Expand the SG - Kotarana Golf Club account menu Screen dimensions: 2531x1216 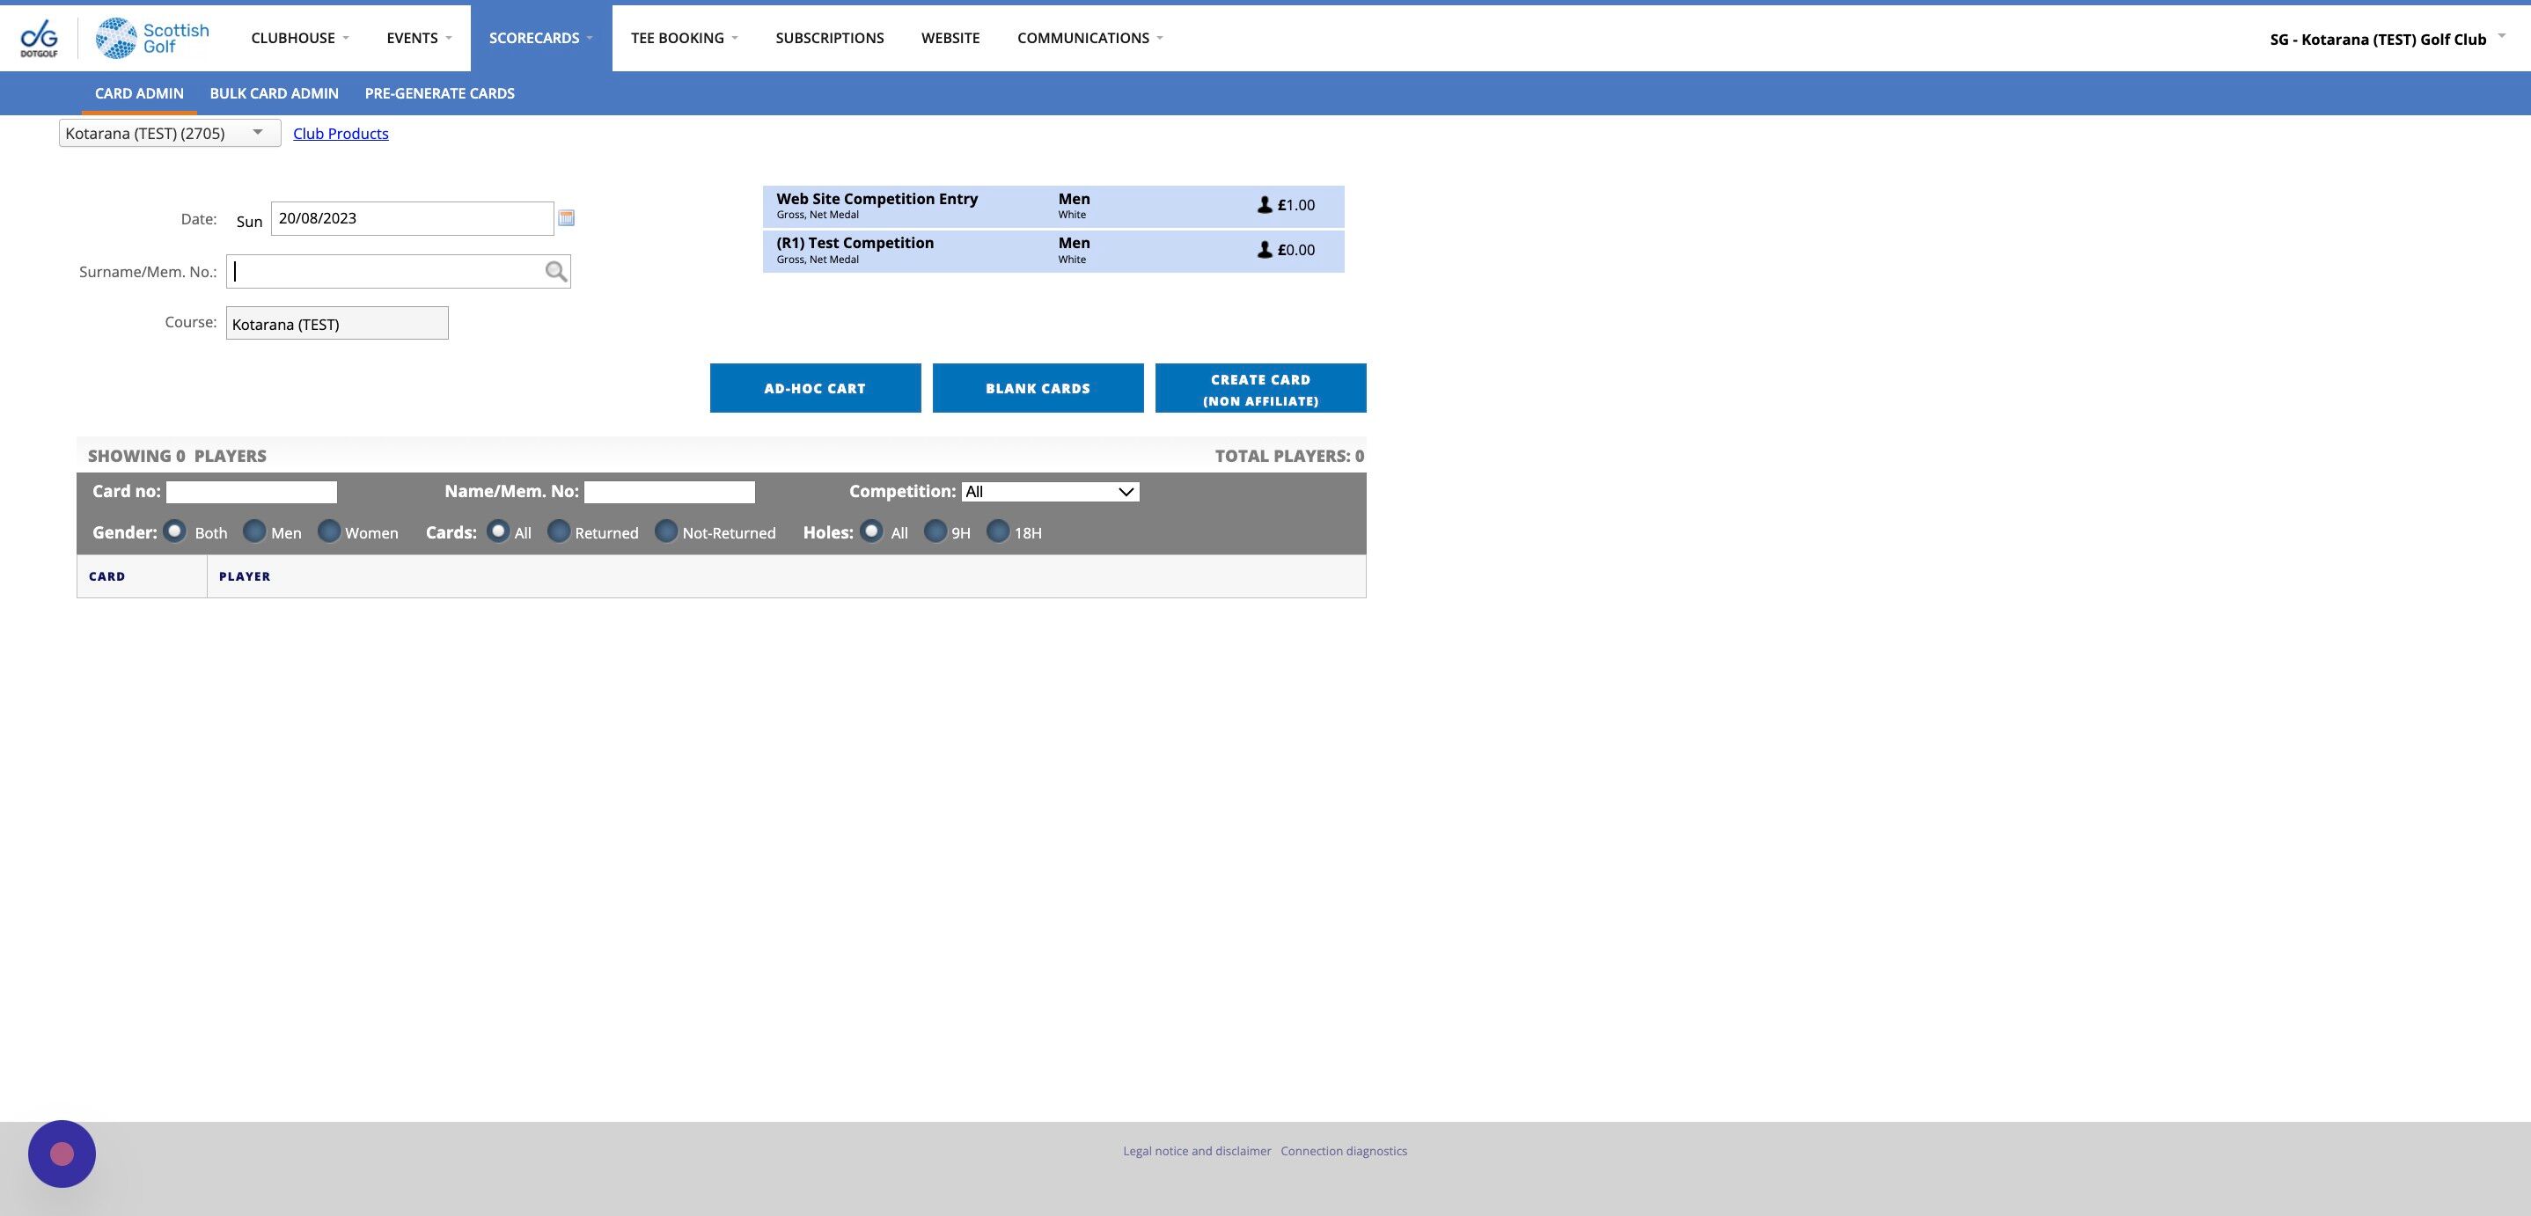pos(2387,40)
